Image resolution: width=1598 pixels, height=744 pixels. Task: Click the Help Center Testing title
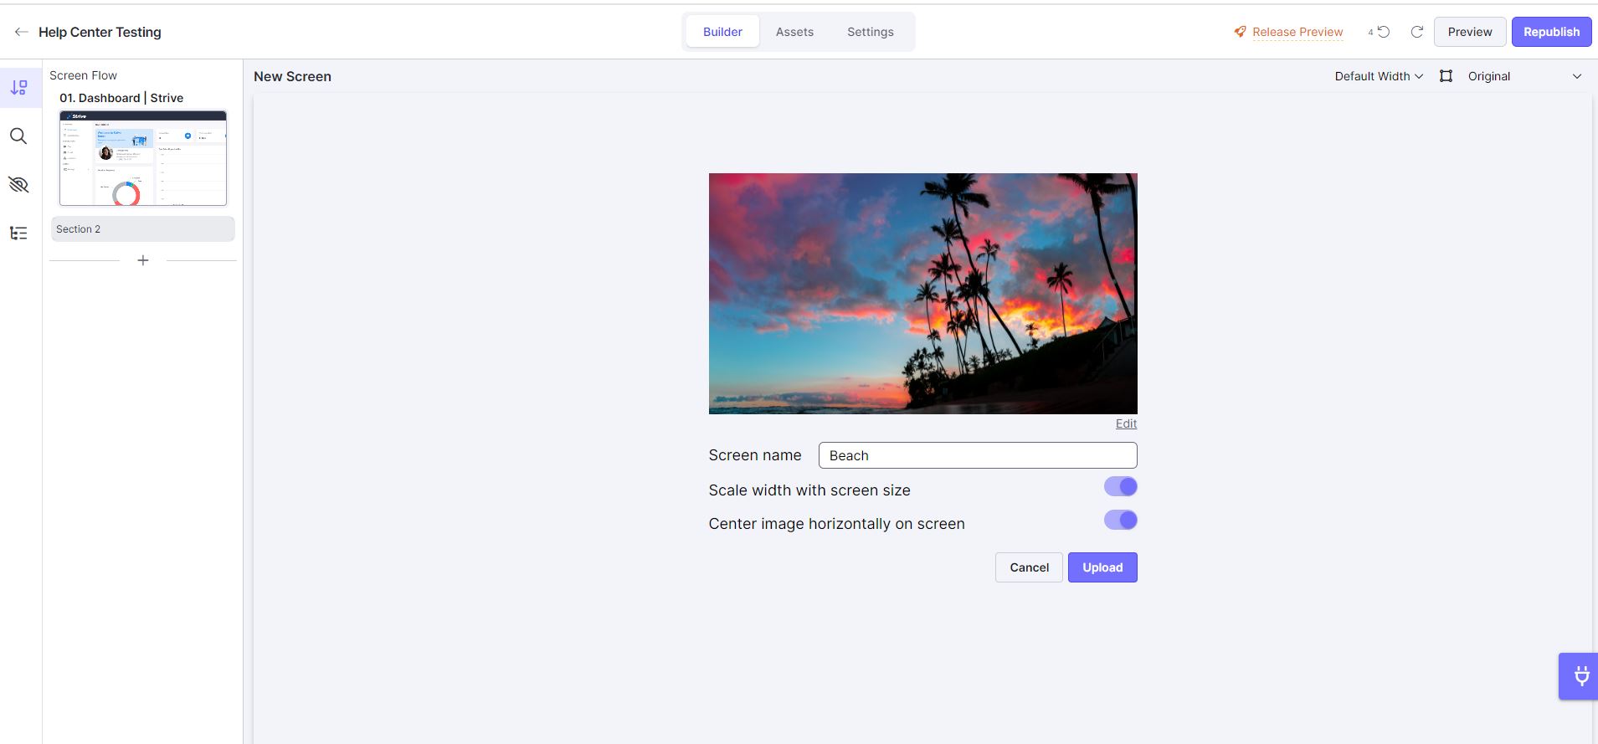(x=100, y=32)
